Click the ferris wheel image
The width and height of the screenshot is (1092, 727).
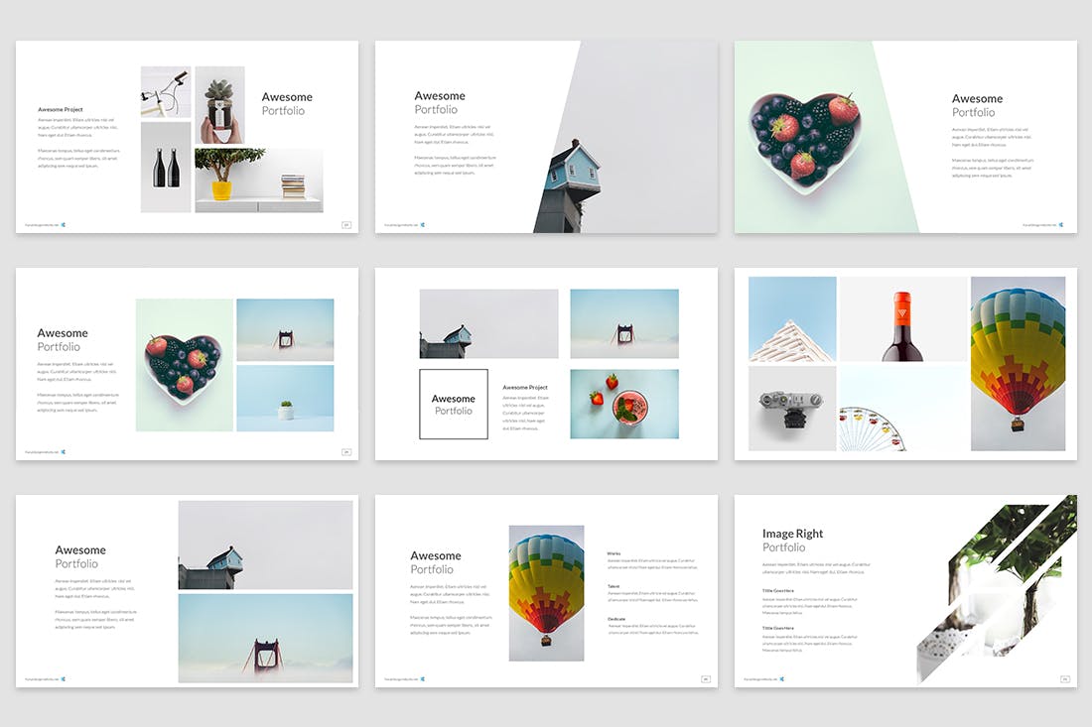pos(902,409)
